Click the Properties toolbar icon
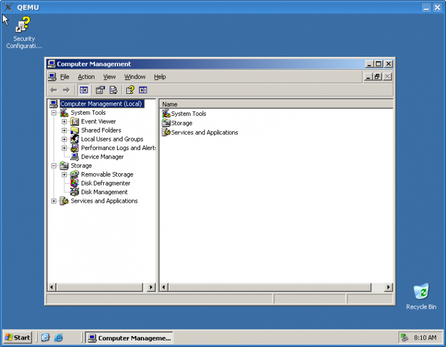 pos(100,90)
